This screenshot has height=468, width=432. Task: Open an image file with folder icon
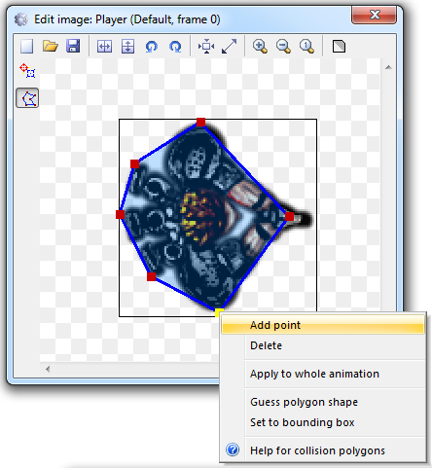pyautogui.click(x=51, y=46)
